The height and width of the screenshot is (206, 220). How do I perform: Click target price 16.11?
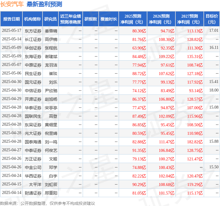pyautogui.click(x=214, y=48)
